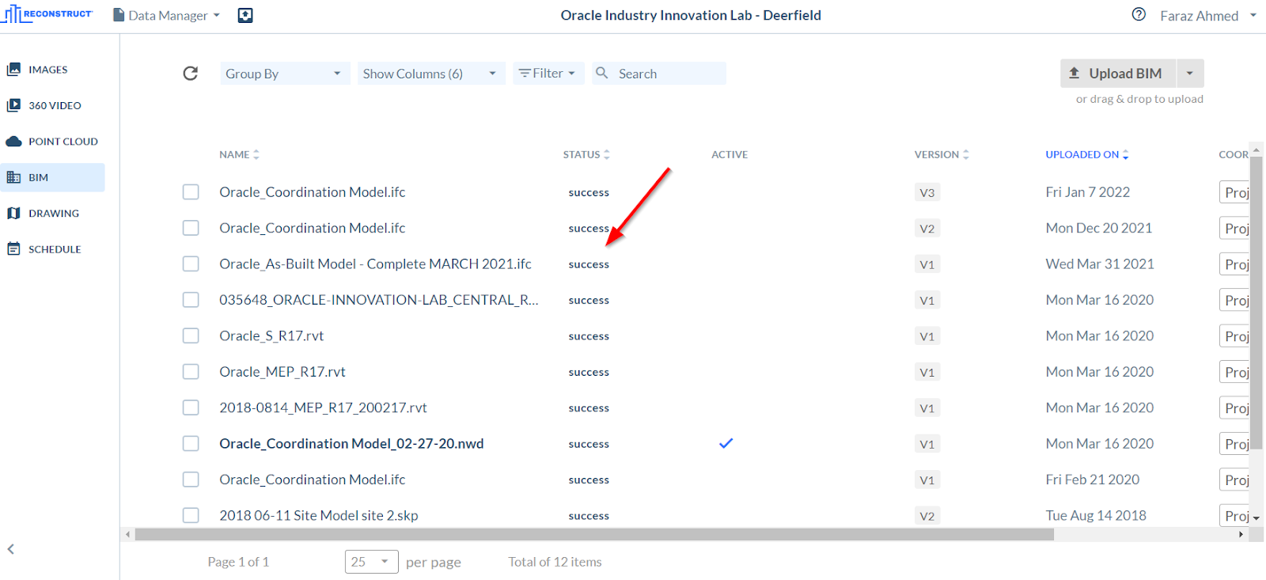
Task: Check the Oracle_S_R17.rvt checkbox
Action: click(191, 335)
